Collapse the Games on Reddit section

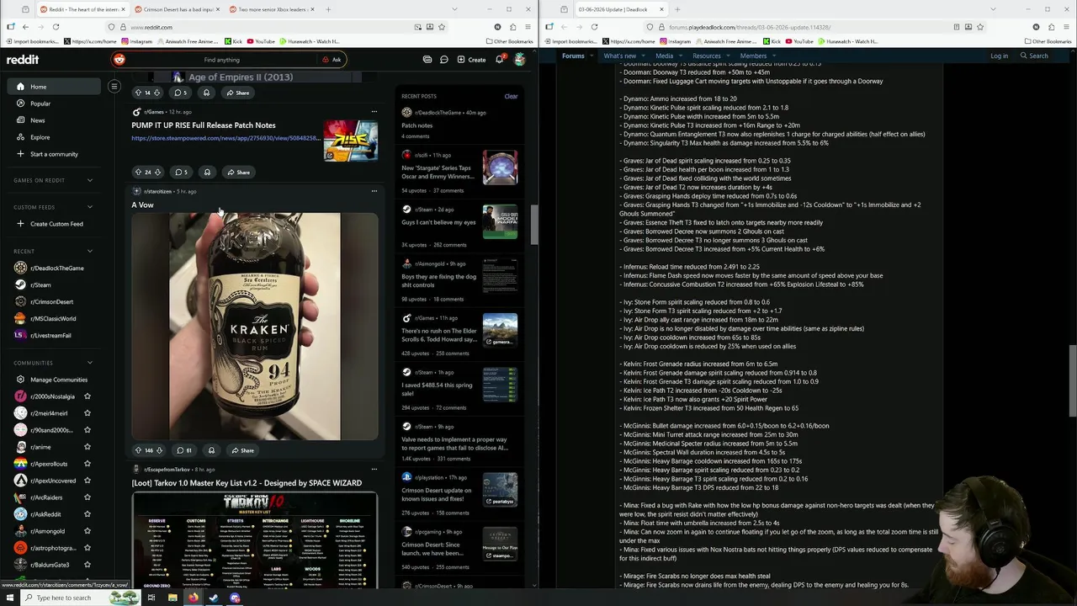[90, 180]
